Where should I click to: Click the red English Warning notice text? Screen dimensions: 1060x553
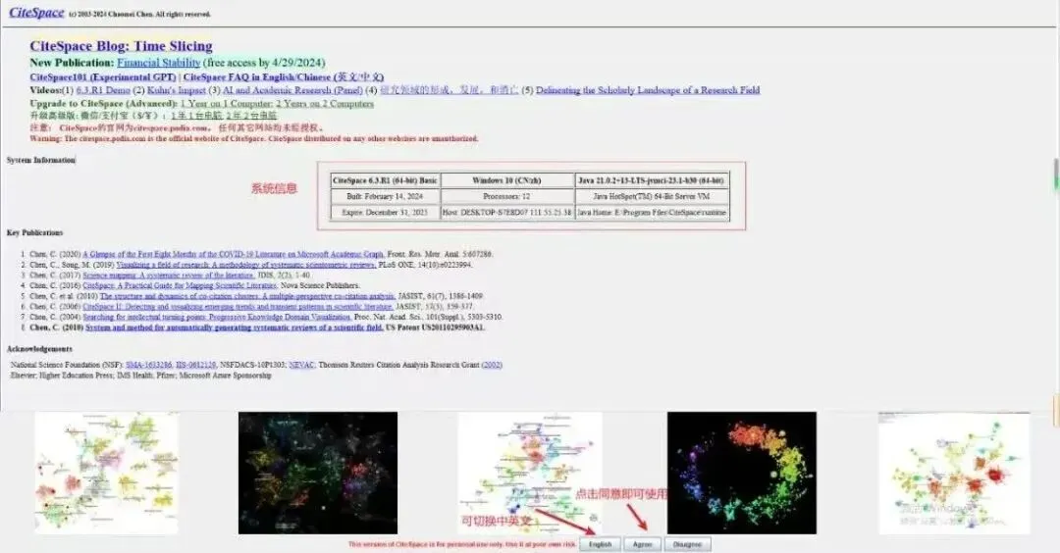click(254, 138)
